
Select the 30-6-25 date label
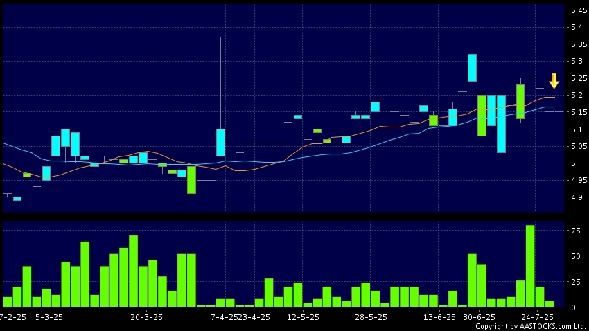coord(479,317)
